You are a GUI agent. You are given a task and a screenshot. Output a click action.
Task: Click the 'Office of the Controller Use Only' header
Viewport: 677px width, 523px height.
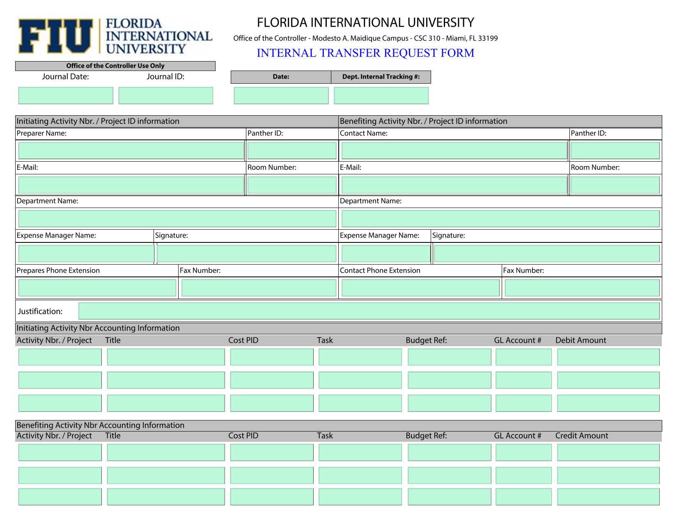point(115,66)
